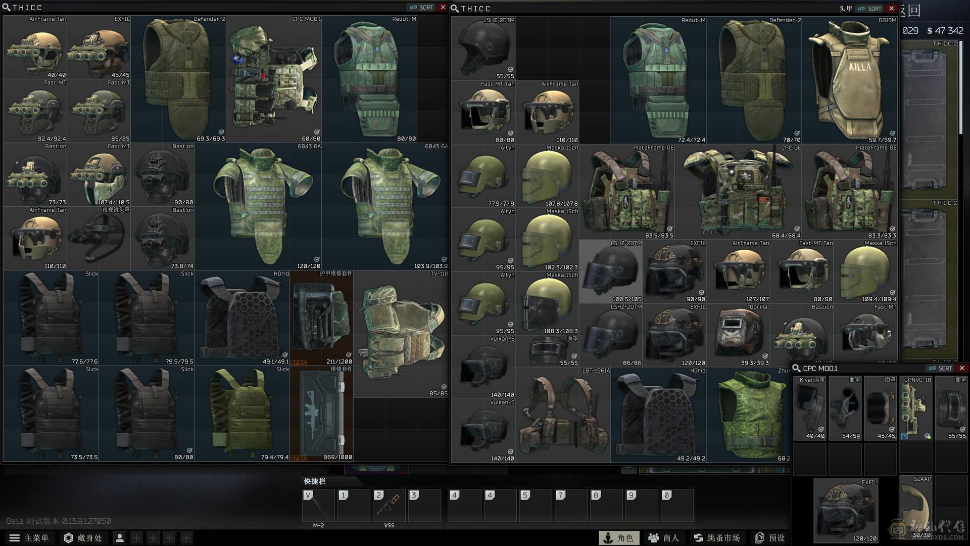The width and height of the screenshot is (970, 546).
Task: Select the Kiver面罩 face shield showing 40/40
Action: (810, 408)
